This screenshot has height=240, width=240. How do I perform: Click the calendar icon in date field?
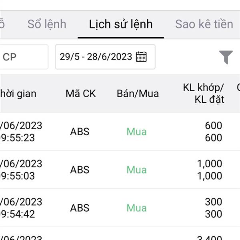coord(141,57)
